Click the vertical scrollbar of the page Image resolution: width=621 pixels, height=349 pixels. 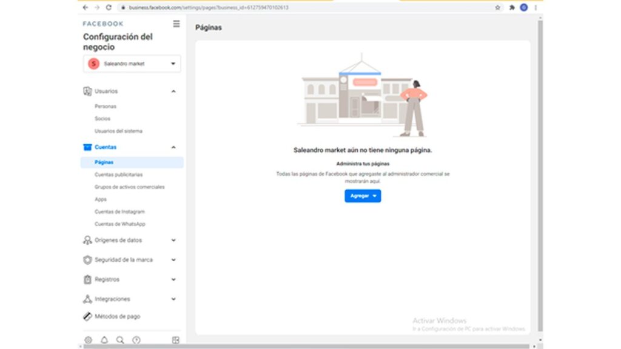click(540, 176)
